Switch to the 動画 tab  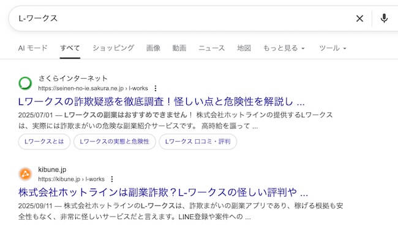(179, 48)
